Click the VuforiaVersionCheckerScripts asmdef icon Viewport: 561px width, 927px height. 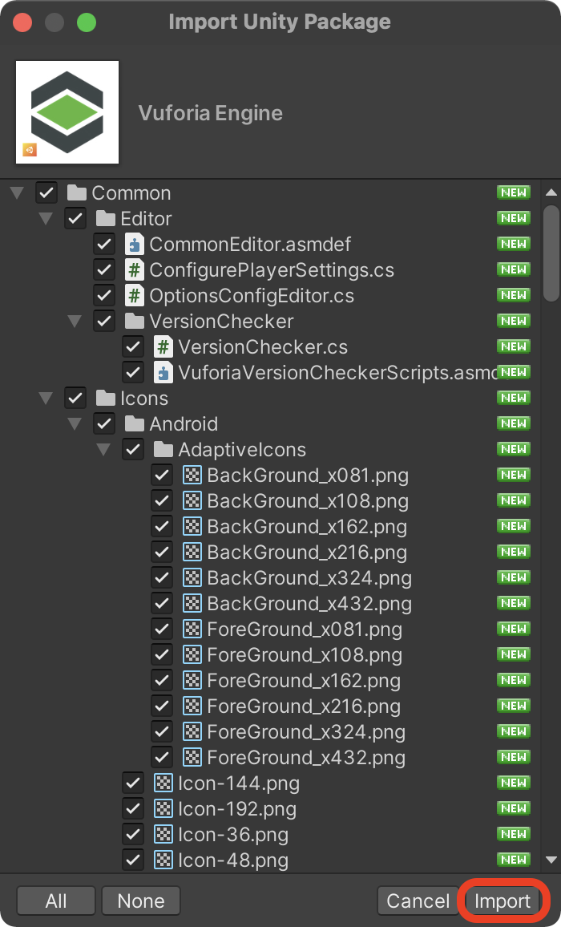pos(163,372)
